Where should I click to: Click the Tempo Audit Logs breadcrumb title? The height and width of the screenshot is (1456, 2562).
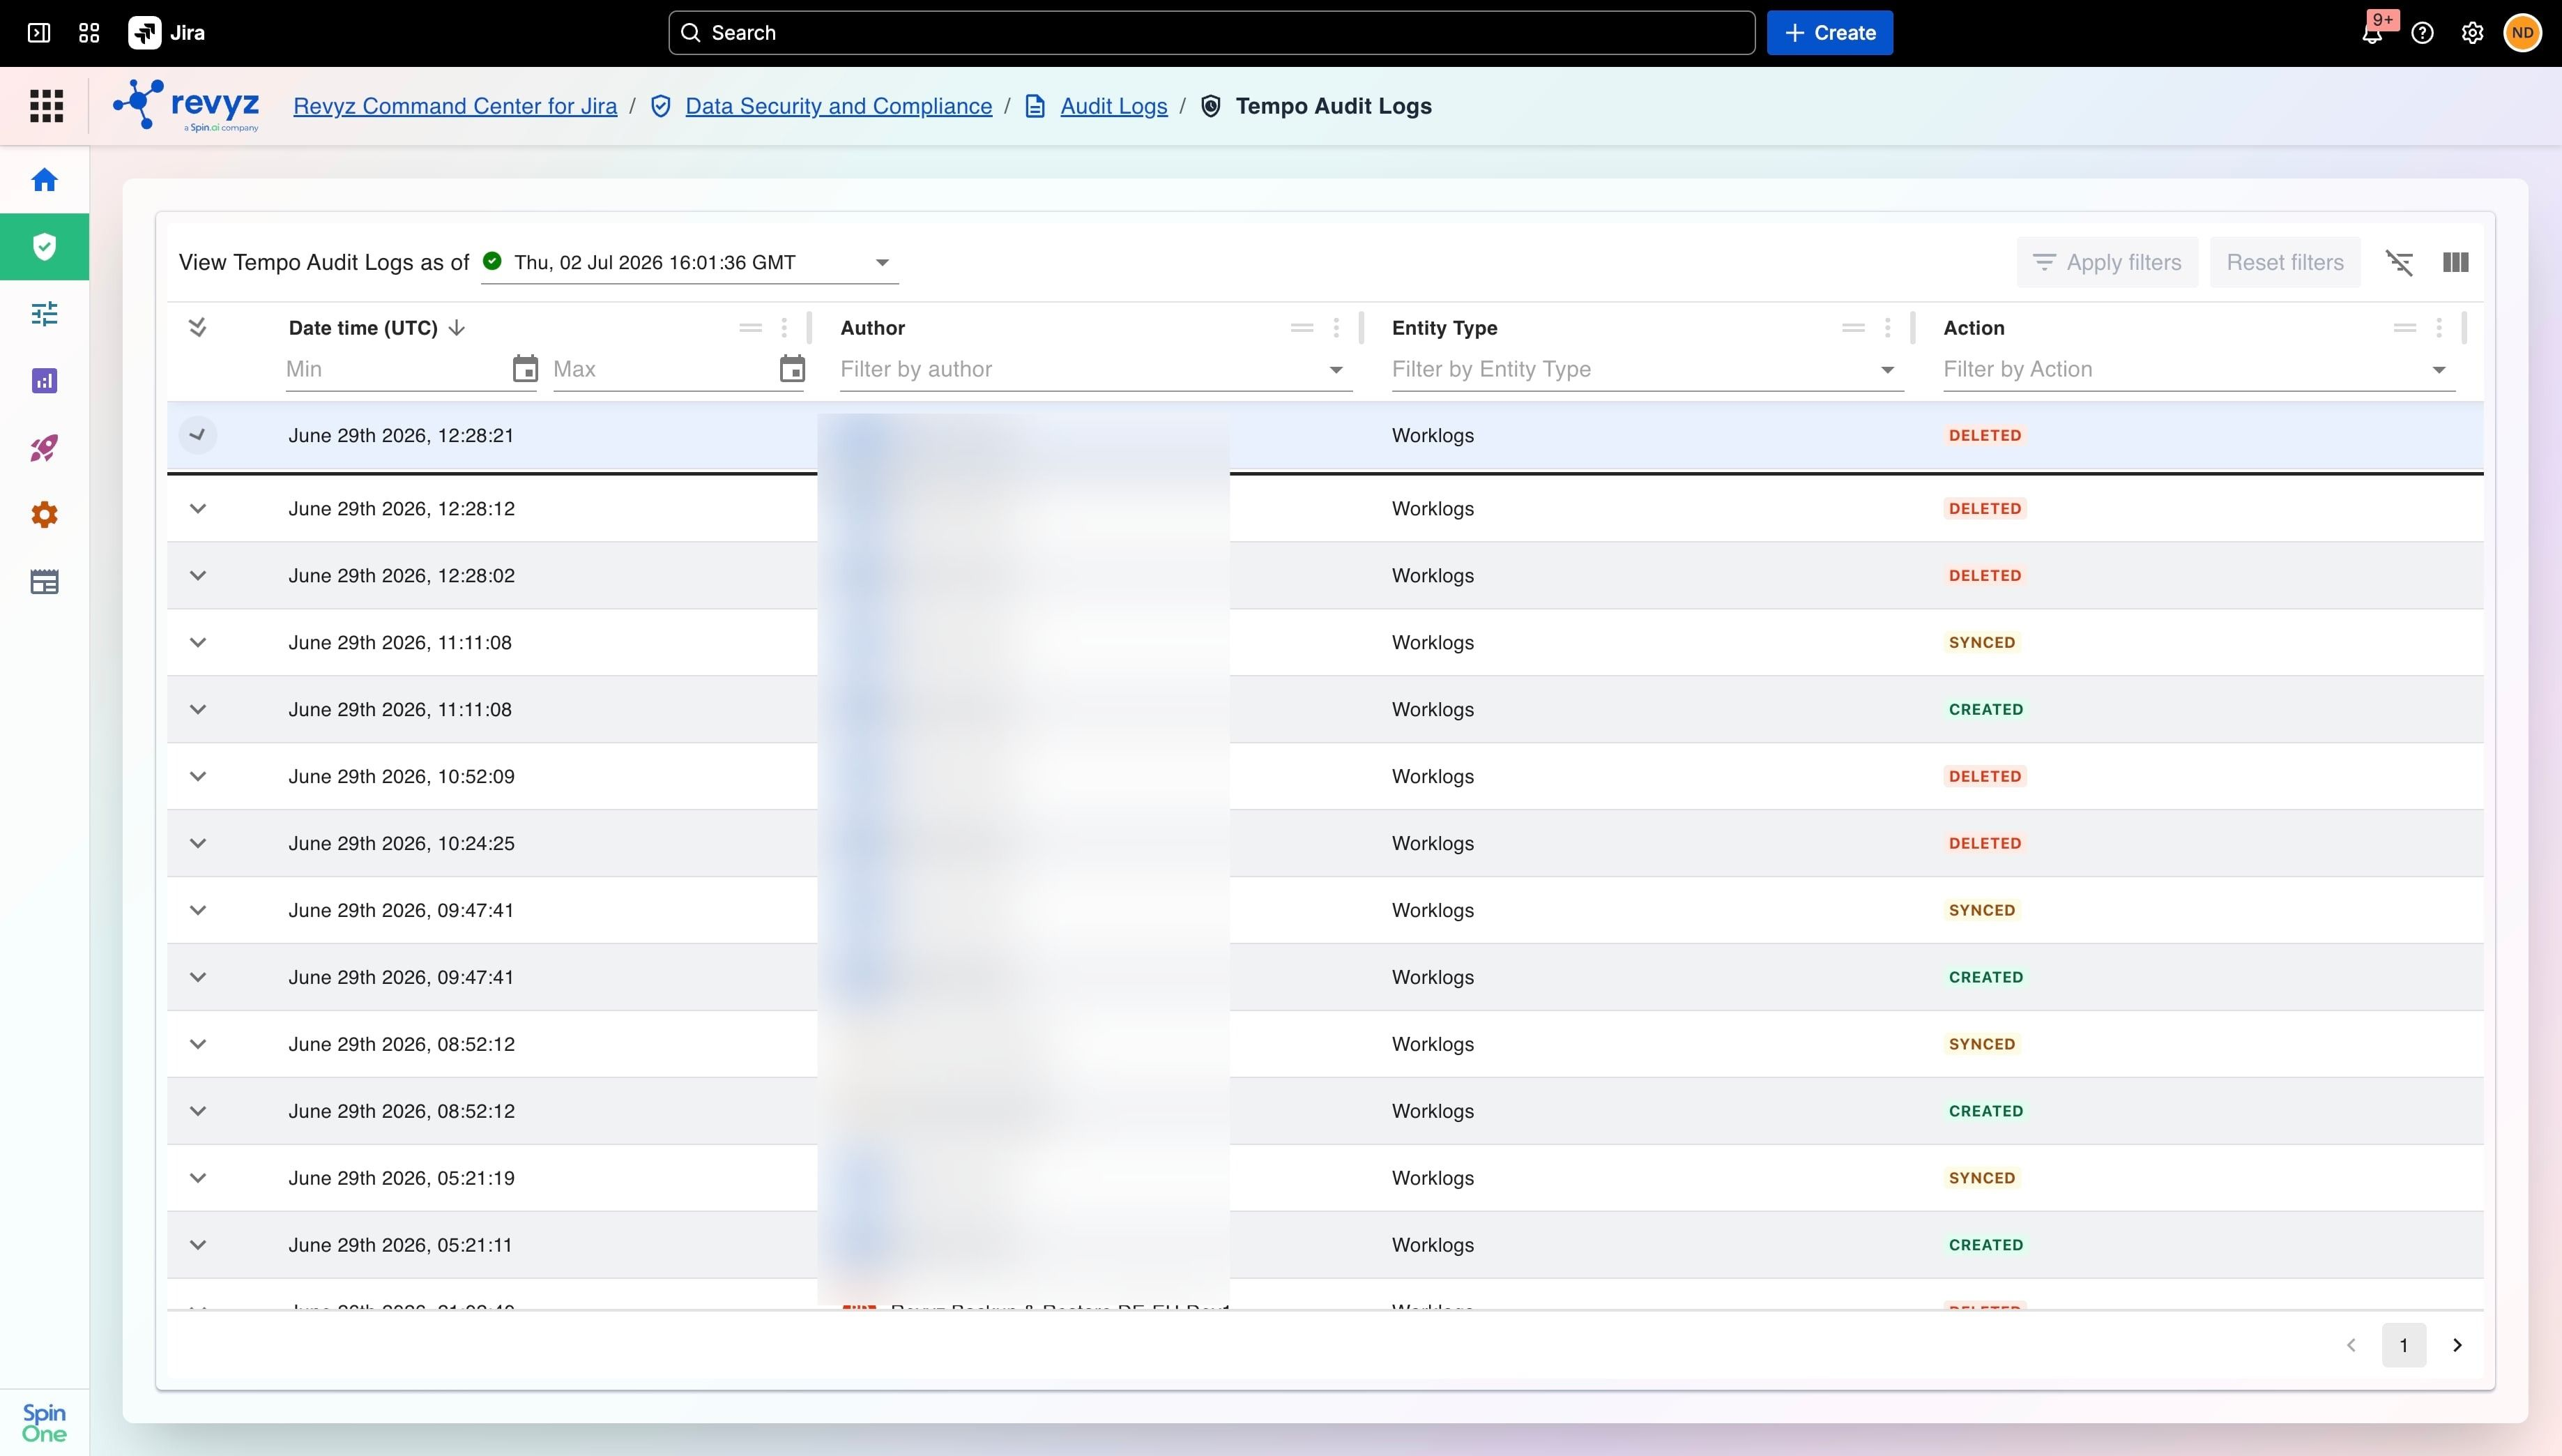coord(1334,106)
